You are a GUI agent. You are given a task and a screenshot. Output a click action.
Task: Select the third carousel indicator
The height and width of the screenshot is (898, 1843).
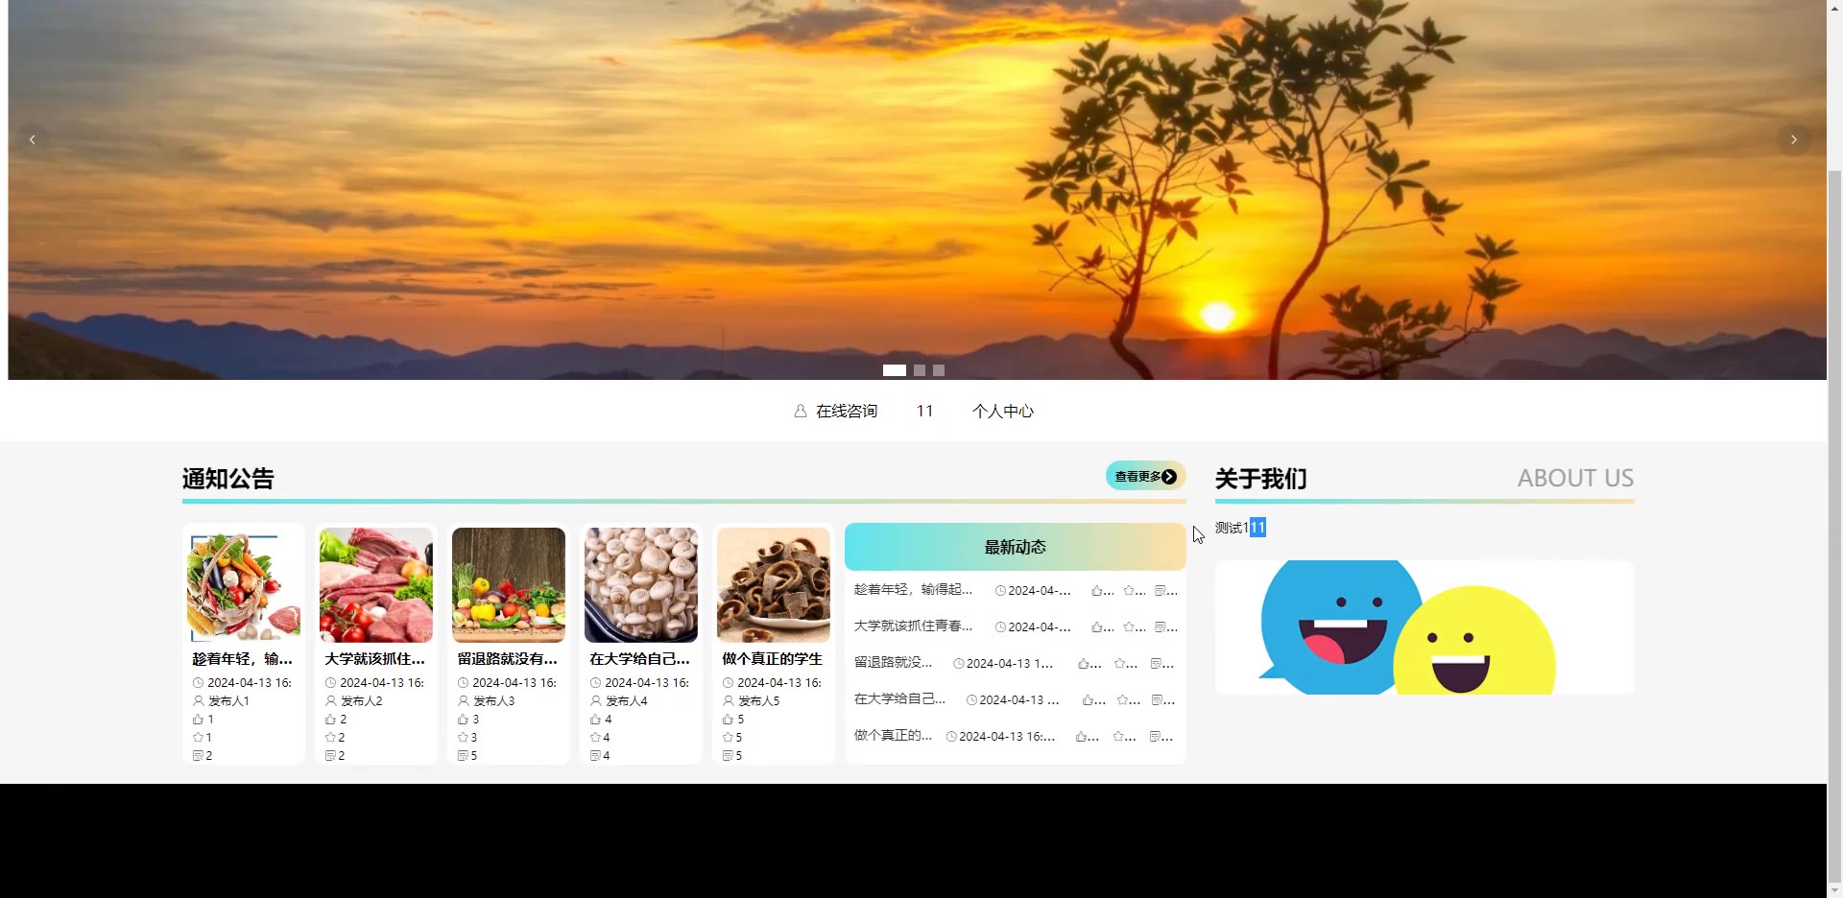click(939, 370)
